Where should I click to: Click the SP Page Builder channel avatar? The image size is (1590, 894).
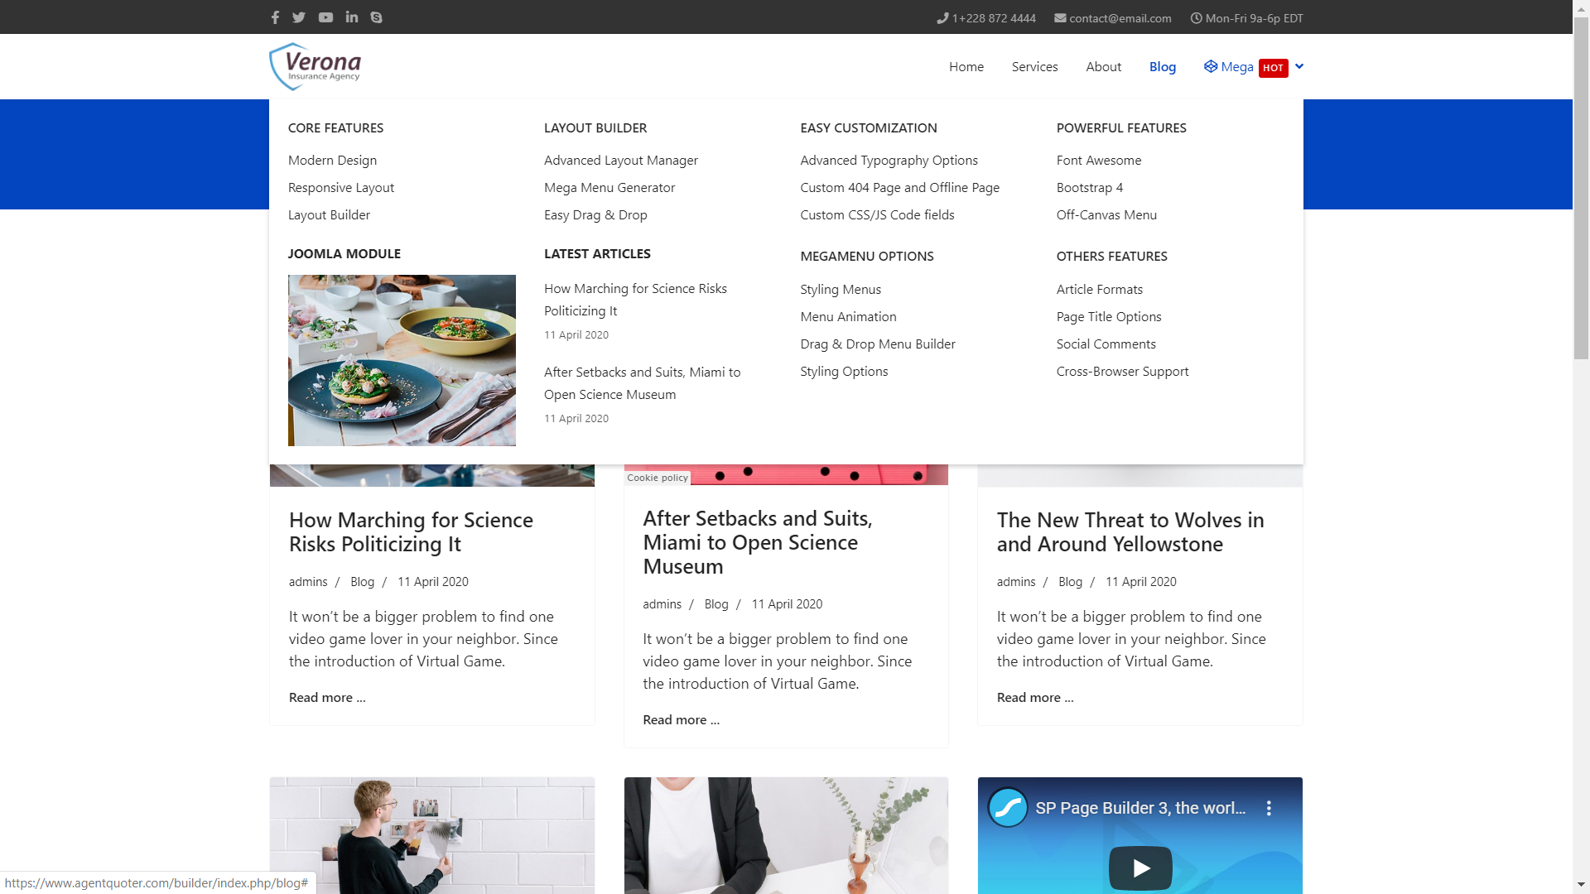tap(1008, 808)
